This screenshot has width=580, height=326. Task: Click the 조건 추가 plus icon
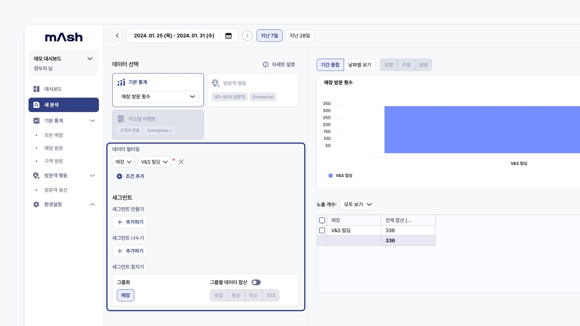(x=119, y=176)
